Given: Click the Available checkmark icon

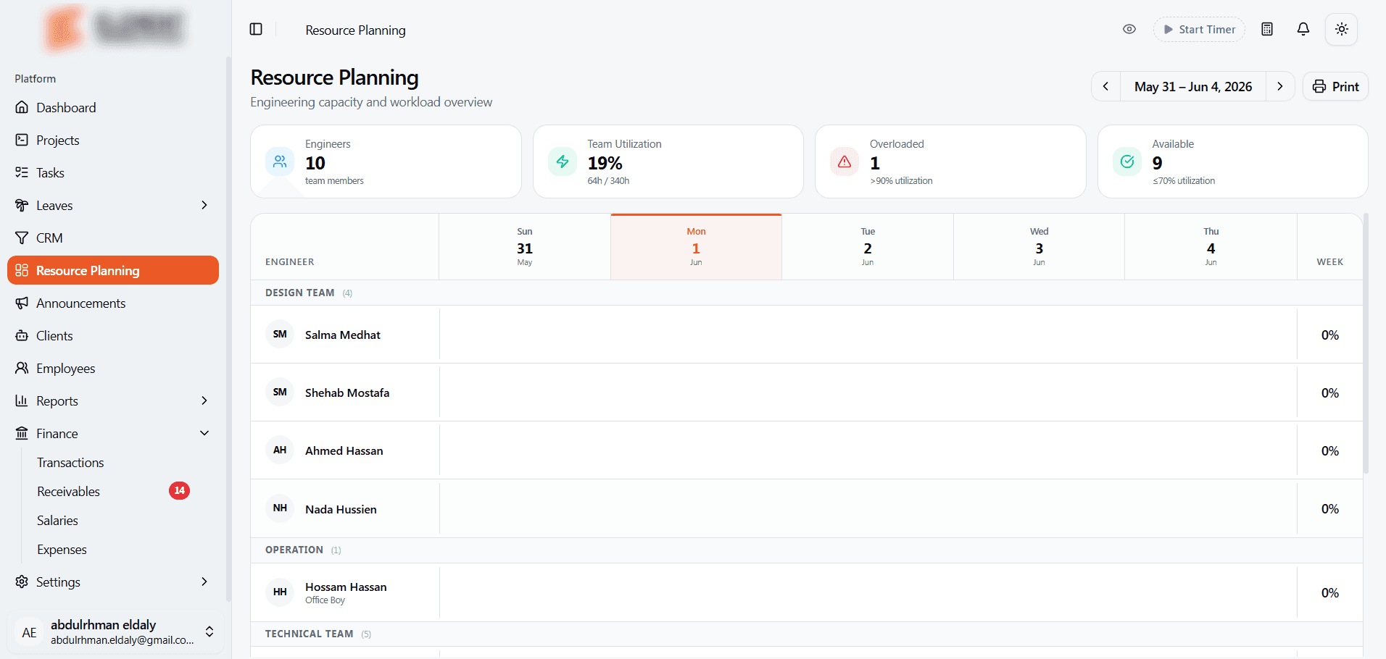Looking at the screenshot, I should pos(1127,161).
